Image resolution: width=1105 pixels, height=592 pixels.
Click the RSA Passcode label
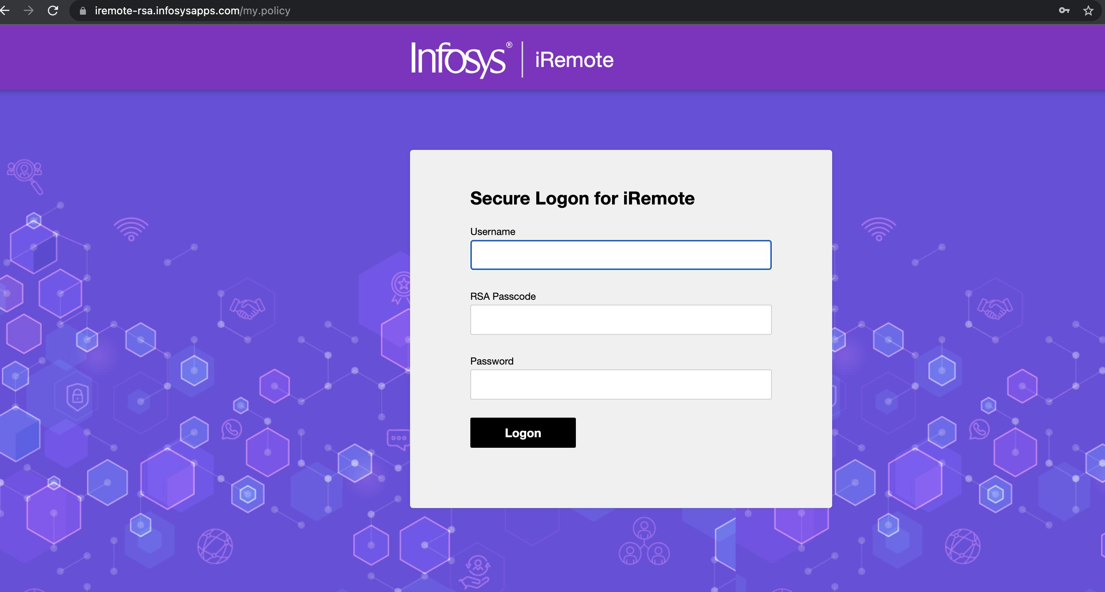click(503, 297)
